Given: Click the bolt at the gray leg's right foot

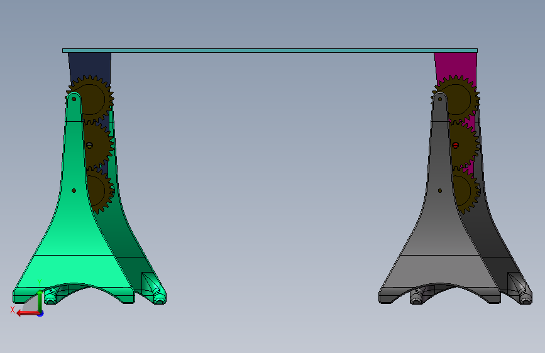Looking at the screenshot, I should [526, 298].
